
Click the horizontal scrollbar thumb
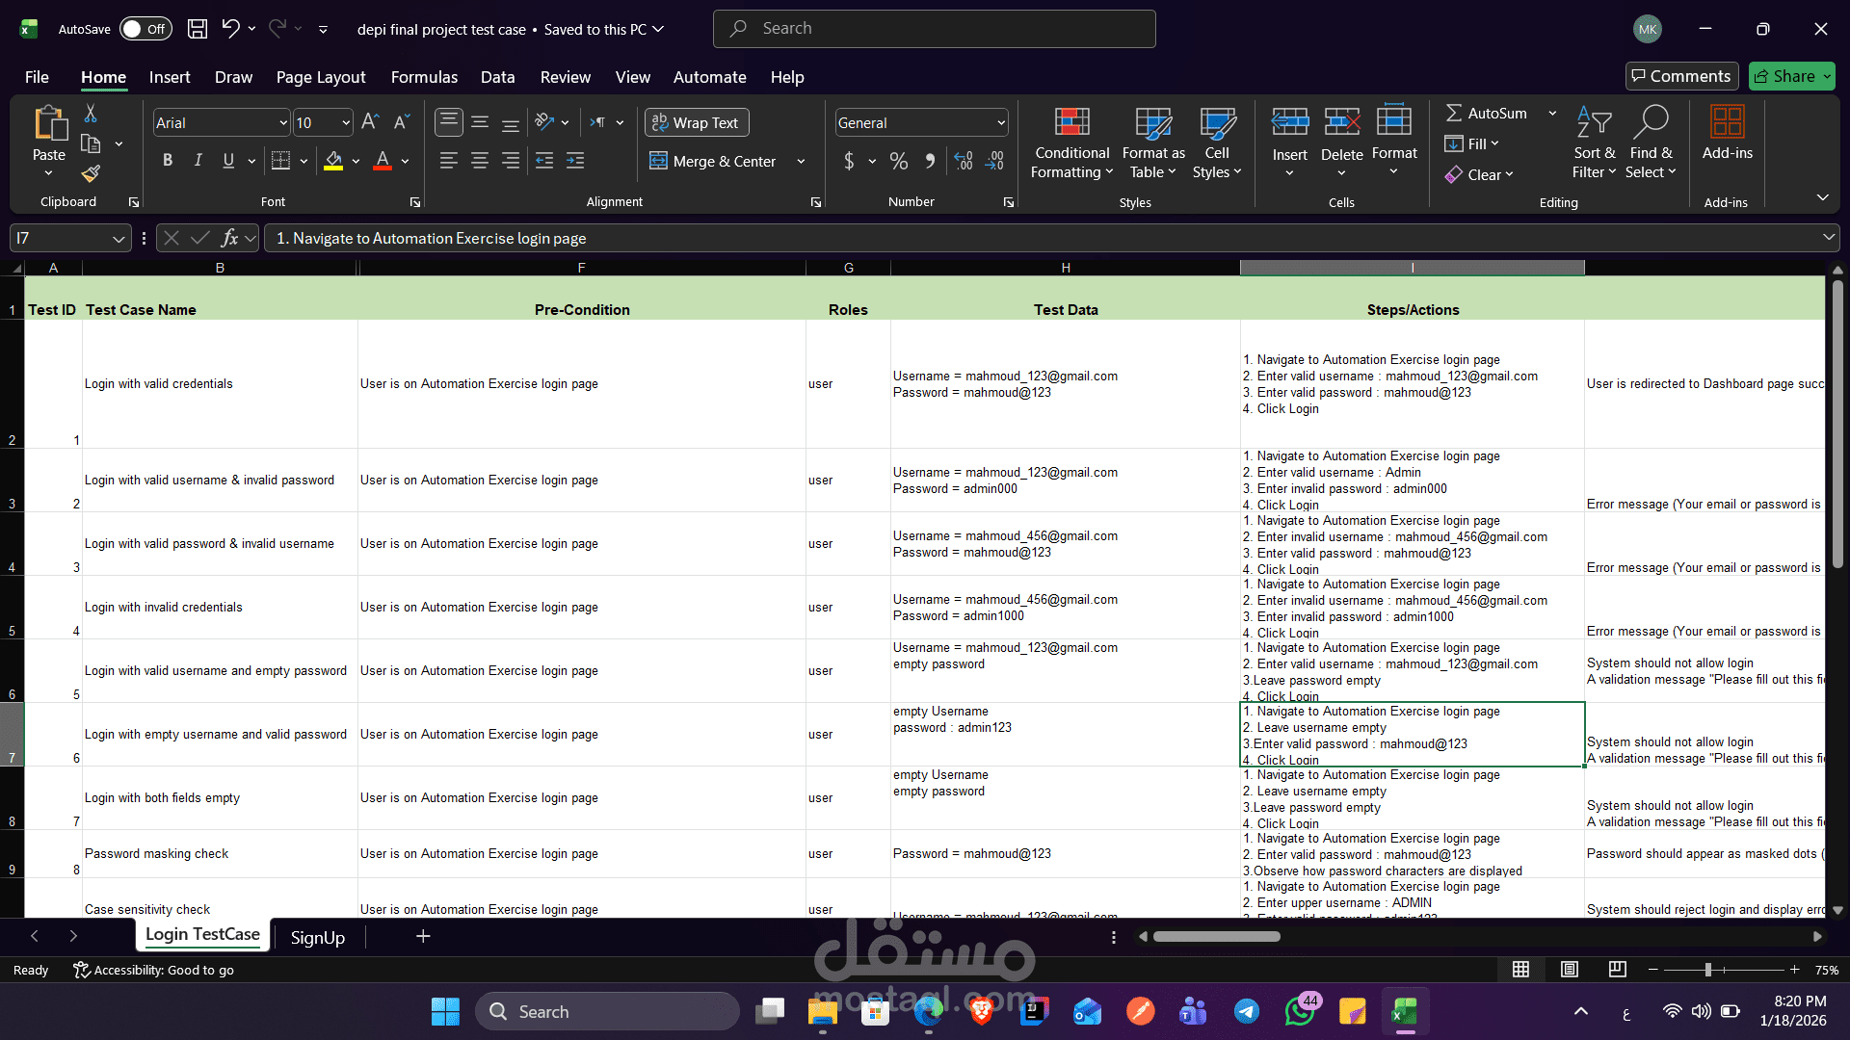coord(1217,937)
